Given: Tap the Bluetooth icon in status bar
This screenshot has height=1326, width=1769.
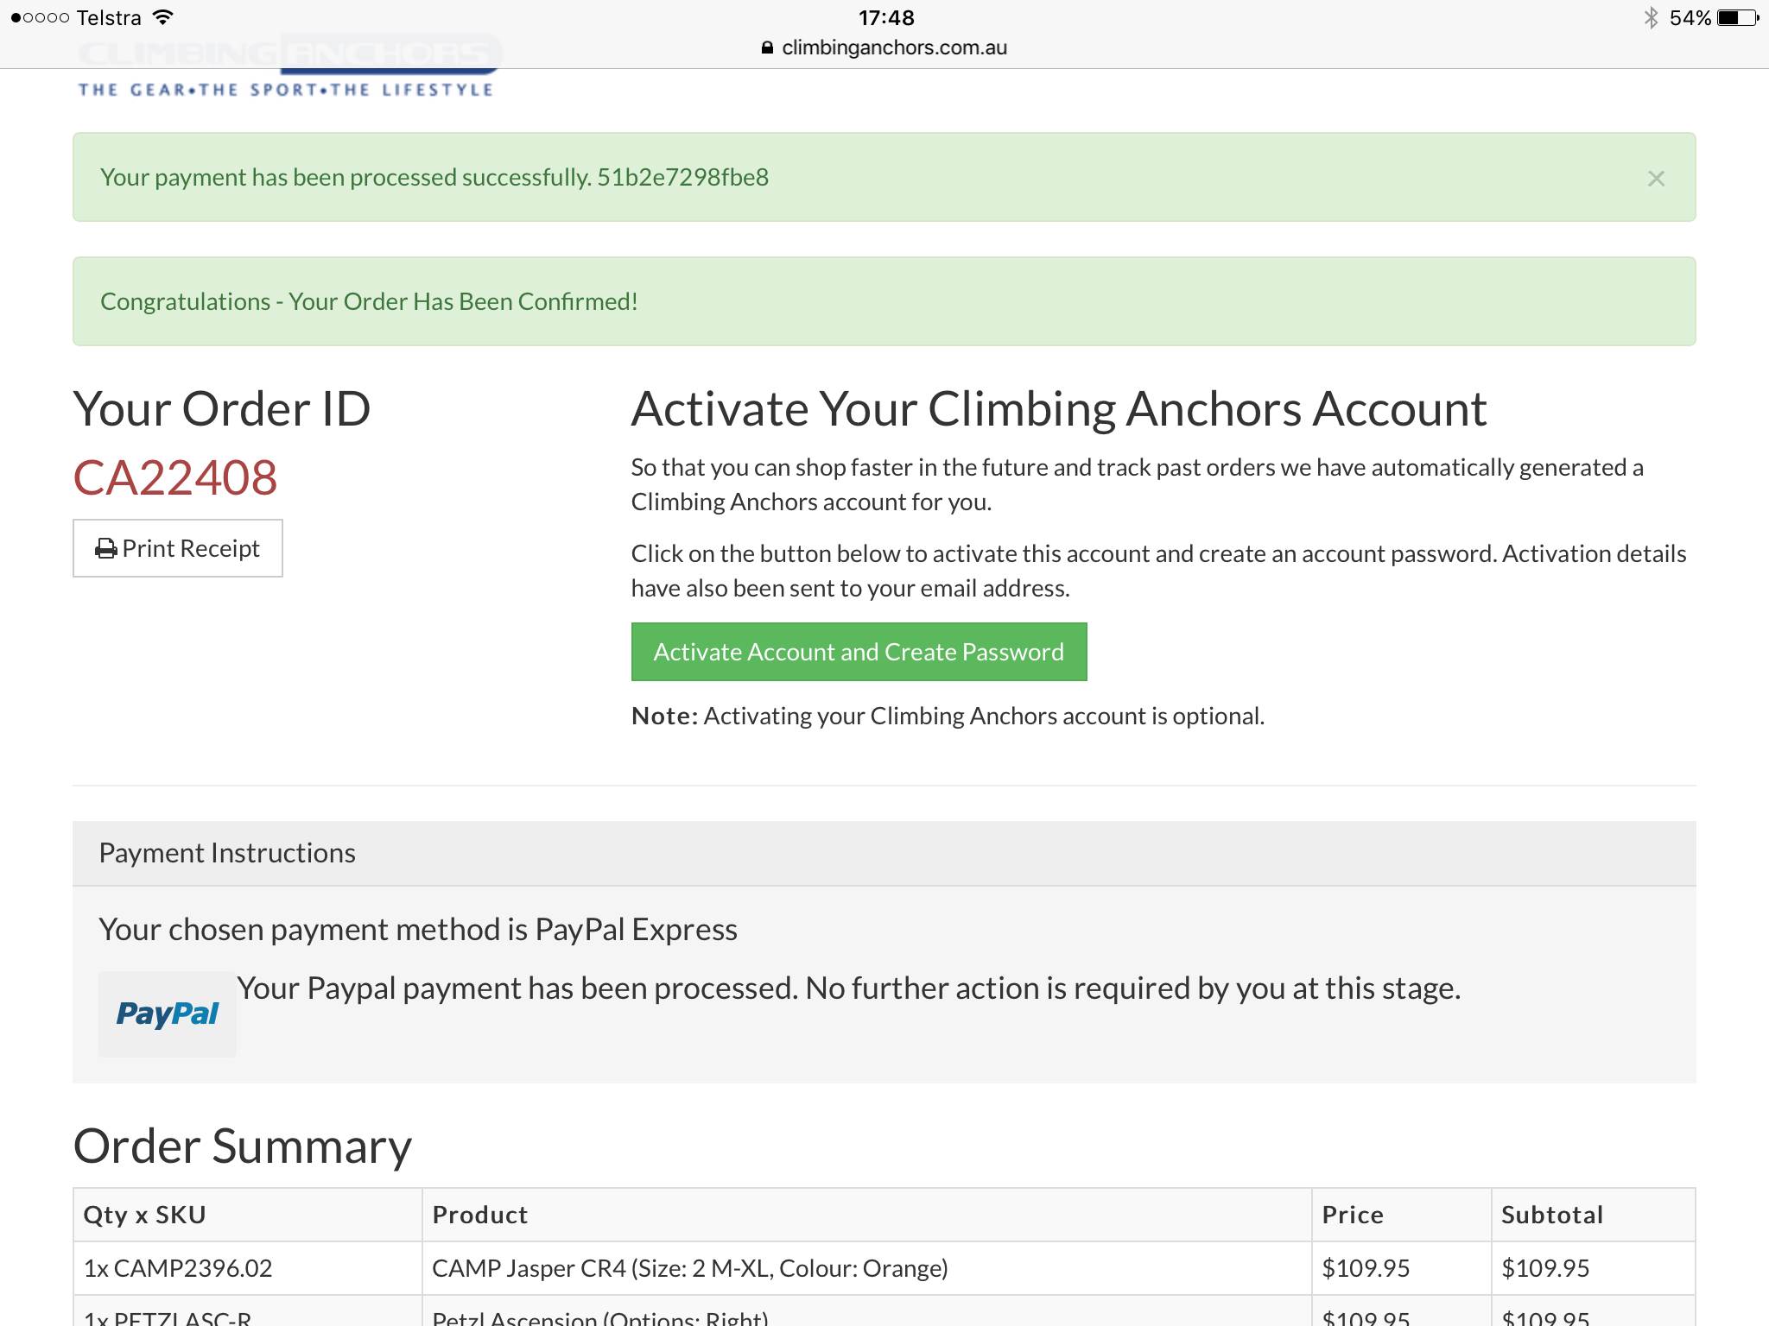Looking at the screenshot, I should point(1651,17).
